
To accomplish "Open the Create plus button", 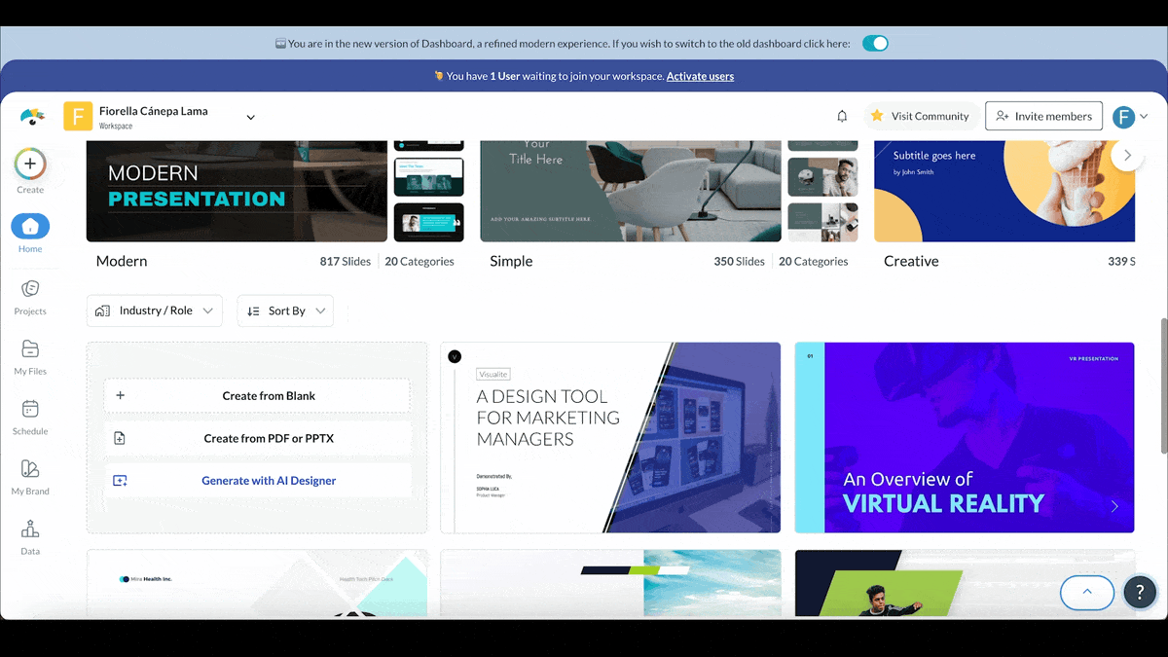I will (x=30, y=164).
